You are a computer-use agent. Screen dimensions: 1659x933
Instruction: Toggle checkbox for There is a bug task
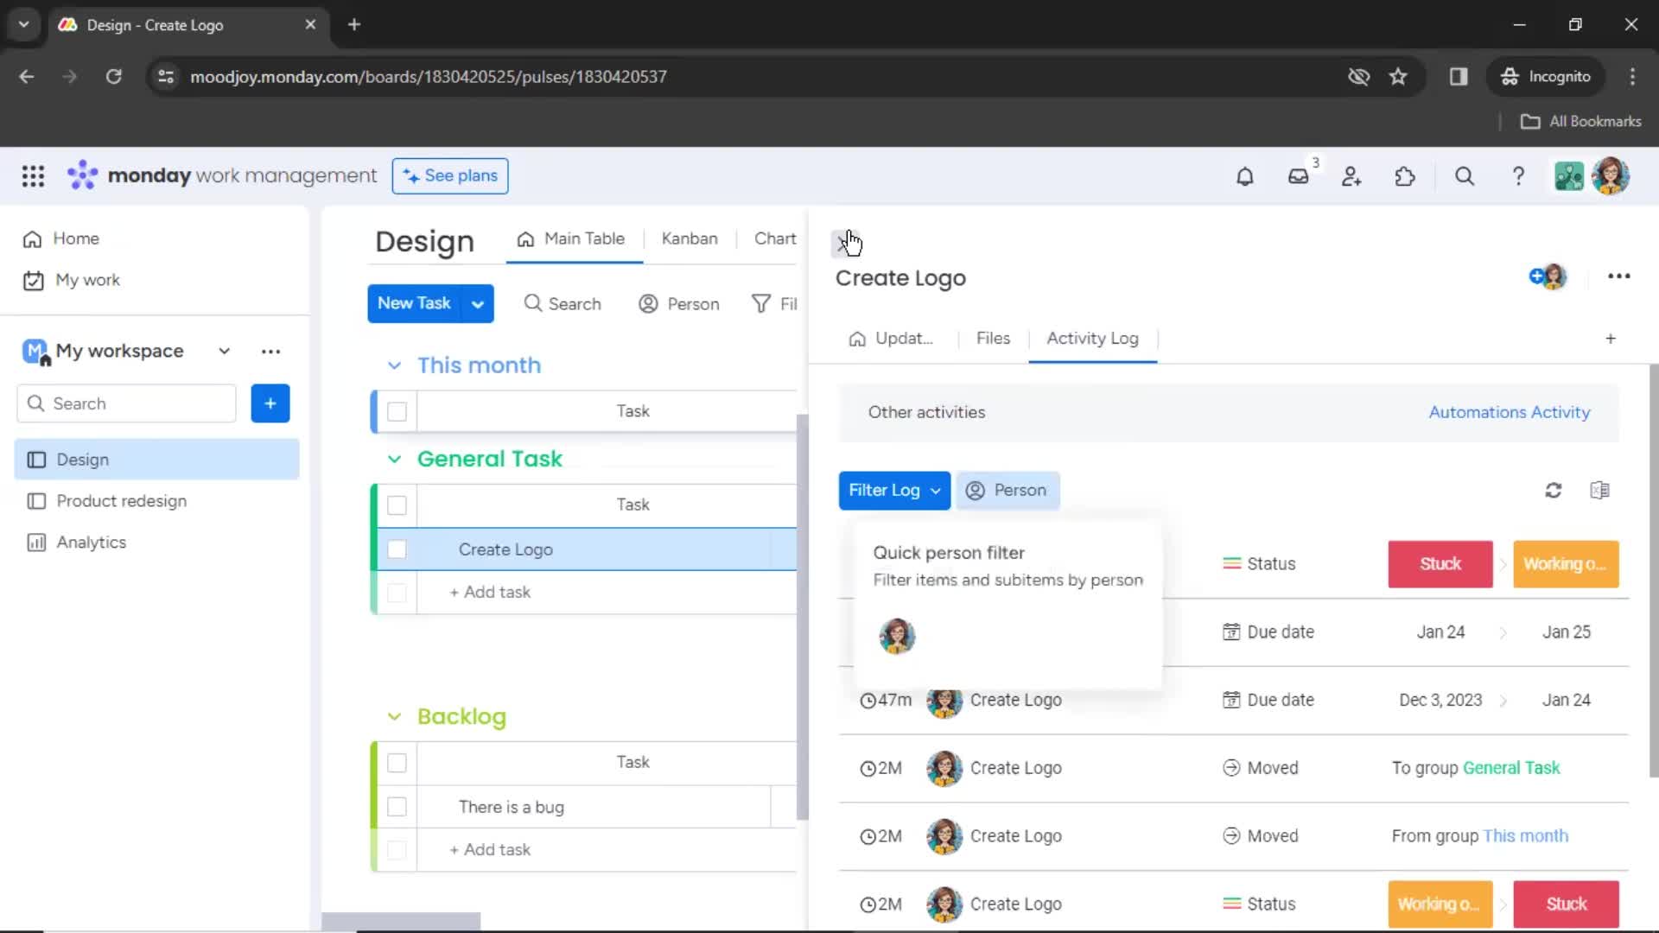396,807
